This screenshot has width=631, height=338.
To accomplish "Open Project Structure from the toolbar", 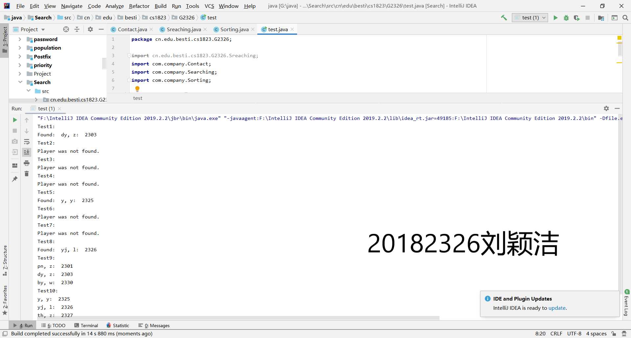I will click(601, 18).
